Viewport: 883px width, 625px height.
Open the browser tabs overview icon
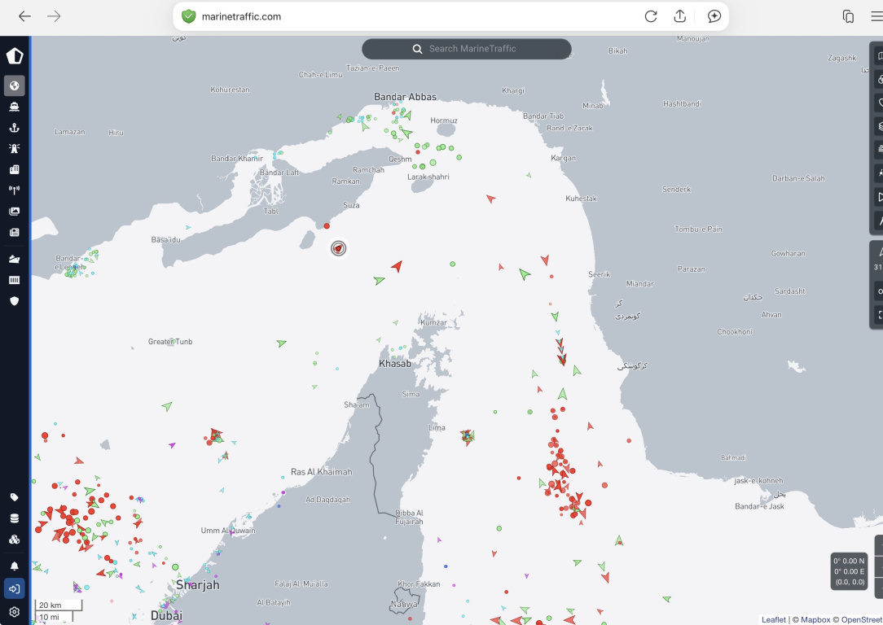coord(848,16)
